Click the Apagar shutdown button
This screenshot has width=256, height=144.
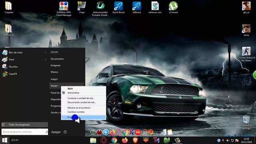coord(56,132)
